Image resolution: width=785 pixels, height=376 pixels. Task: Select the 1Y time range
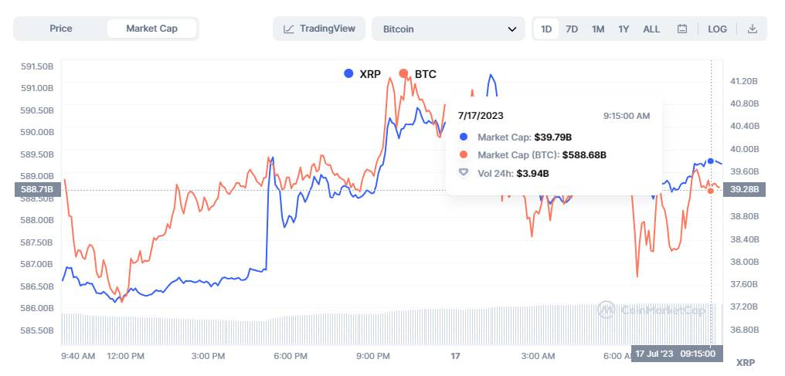[624, 29]
